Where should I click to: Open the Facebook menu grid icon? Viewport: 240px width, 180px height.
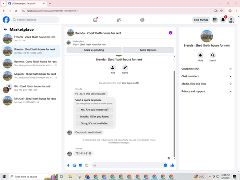(x=215, y=20)
